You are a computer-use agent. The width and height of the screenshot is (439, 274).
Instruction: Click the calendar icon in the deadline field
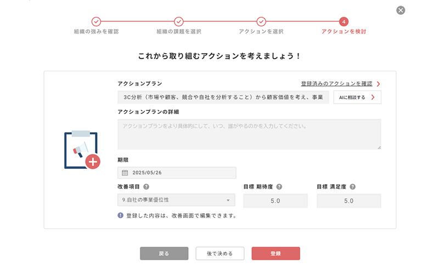[125, 173]
